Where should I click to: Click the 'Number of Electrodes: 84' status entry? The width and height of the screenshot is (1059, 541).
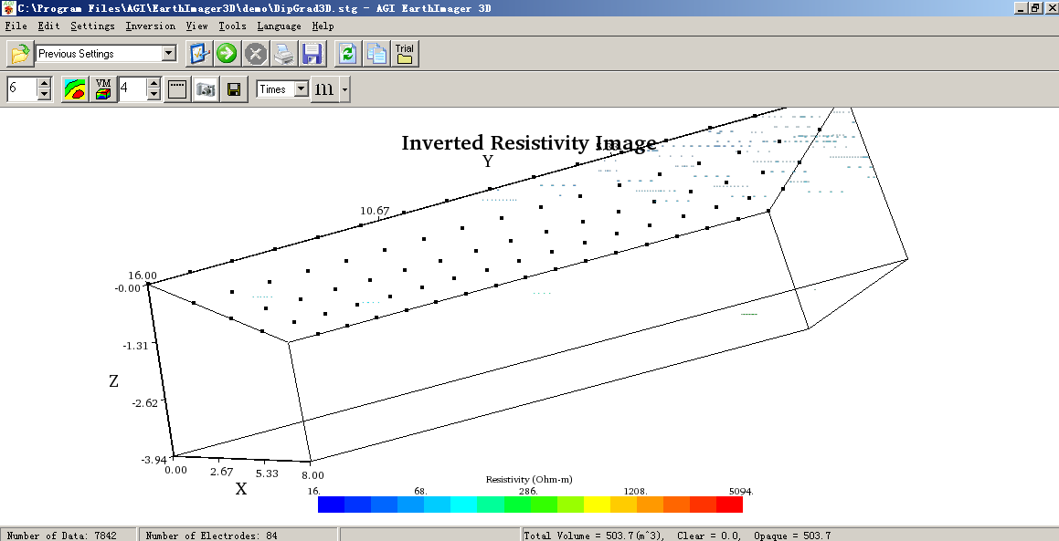click(211, 536)
